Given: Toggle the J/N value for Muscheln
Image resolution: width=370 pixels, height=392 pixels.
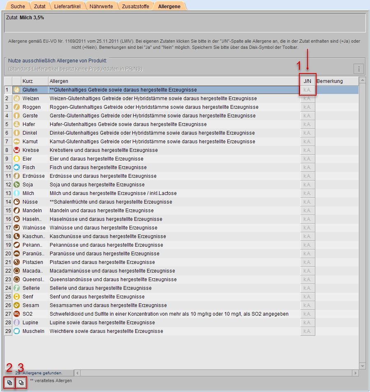Looking at the screenshot, I should point(308,331).
